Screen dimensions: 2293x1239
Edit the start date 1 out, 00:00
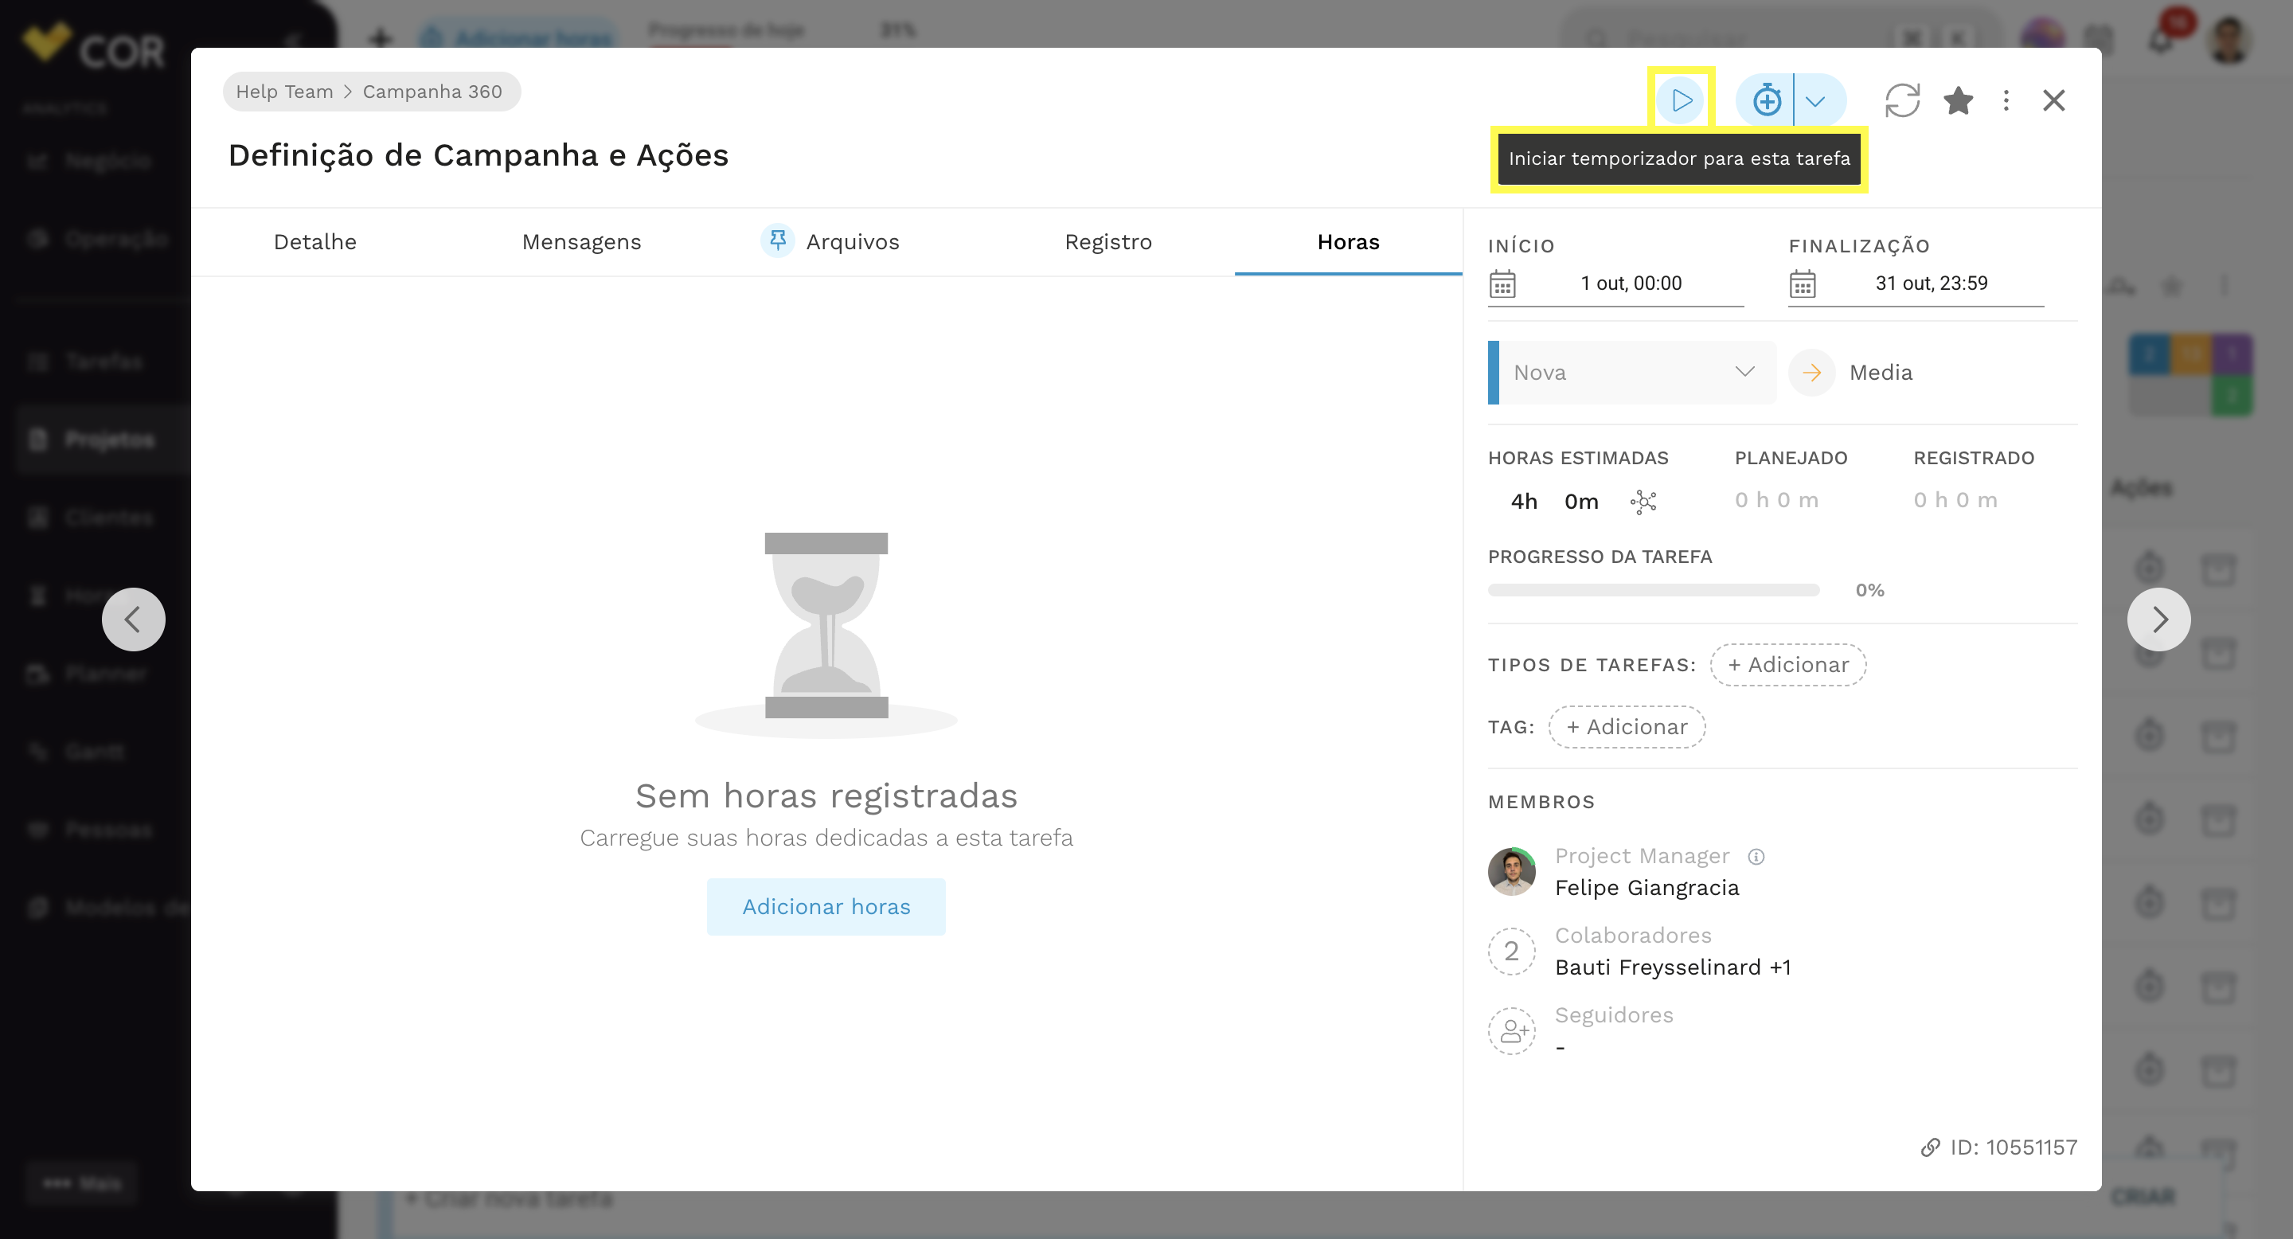click(x=1631, y=283)
